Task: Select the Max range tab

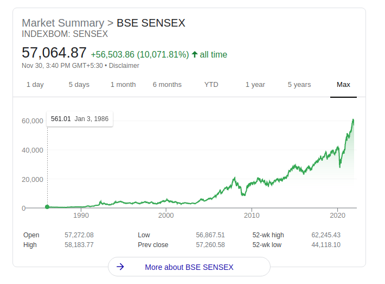Action: [x=343, y=85]
